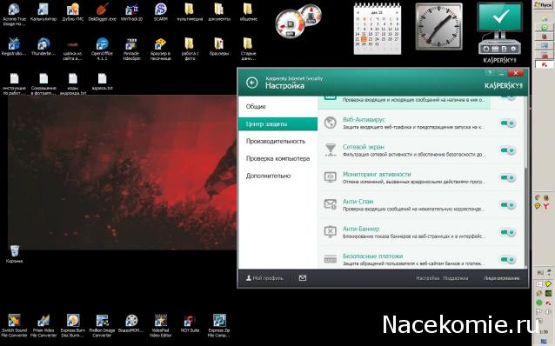Open the Веб-Антивирус link
This screenshot has width=555, height=346.
tap(364, 120)
